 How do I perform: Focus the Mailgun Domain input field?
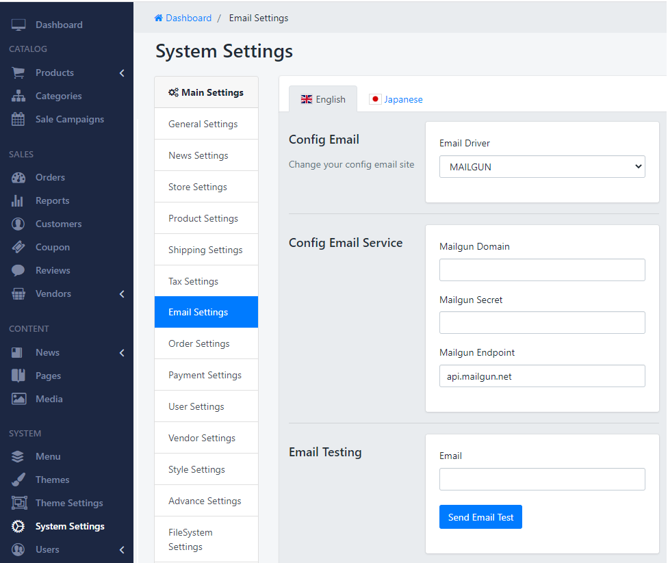[541, 270]
